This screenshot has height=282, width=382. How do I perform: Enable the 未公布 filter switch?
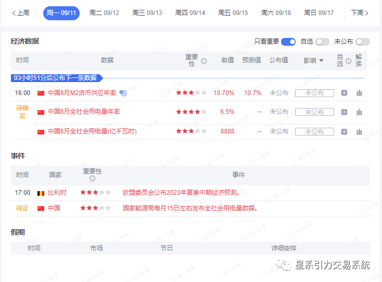click(362, 42)
